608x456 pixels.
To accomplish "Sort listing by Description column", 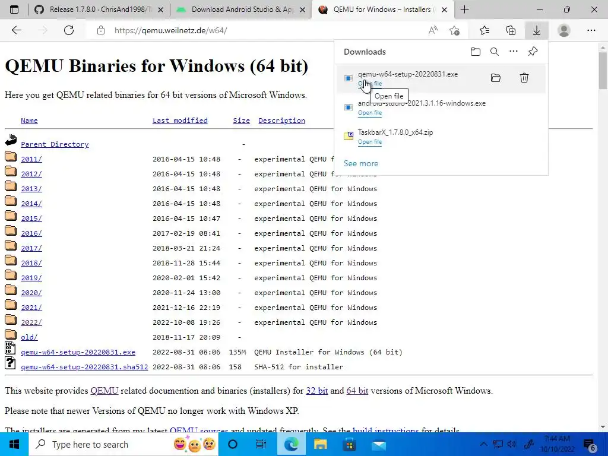I will (281, 121).
